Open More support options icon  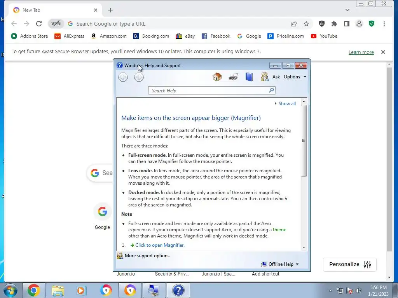[x=120, y=256]
